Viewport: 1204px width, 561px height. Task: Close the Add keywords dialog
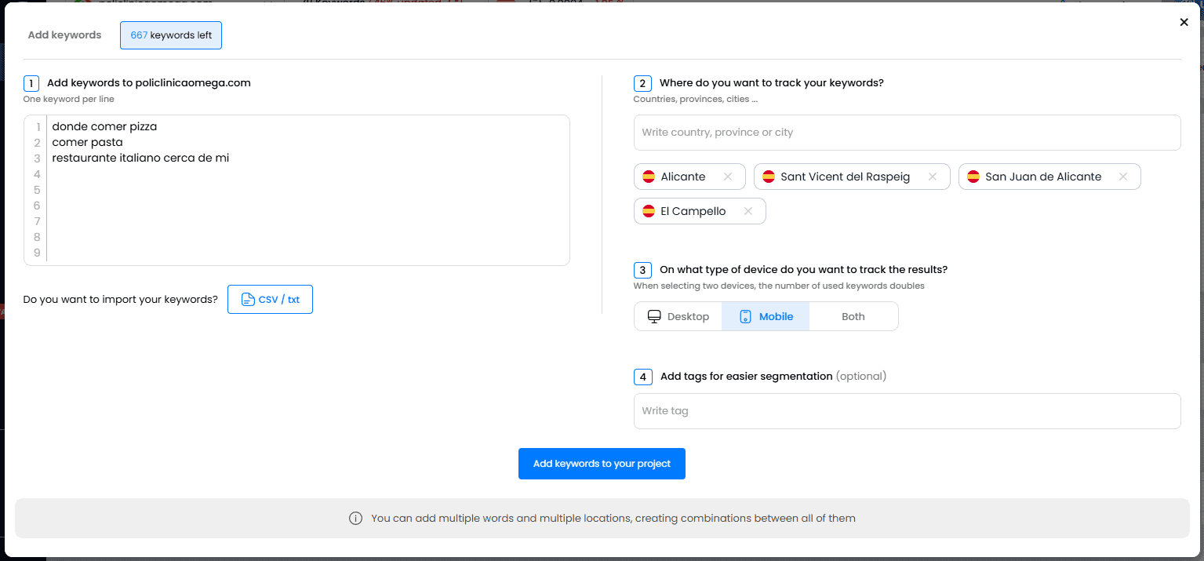[x=1184, y=23]
